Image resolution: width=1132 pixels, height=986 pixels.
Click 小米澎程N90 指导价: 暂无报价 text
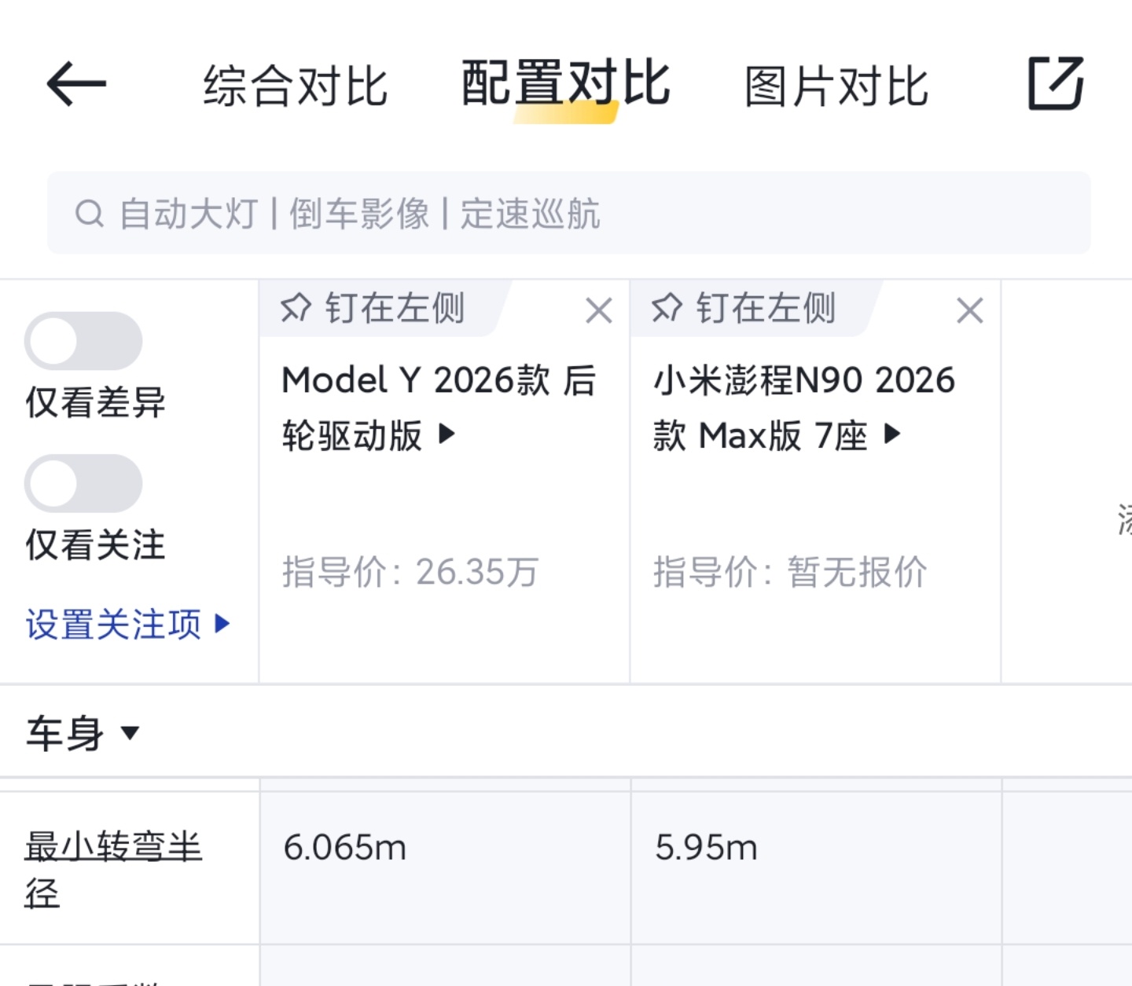pos(790,572)
